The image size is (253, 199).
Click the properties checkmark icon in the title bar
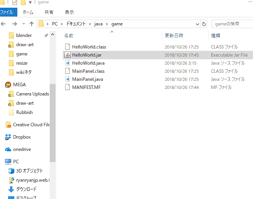[15, 2]
